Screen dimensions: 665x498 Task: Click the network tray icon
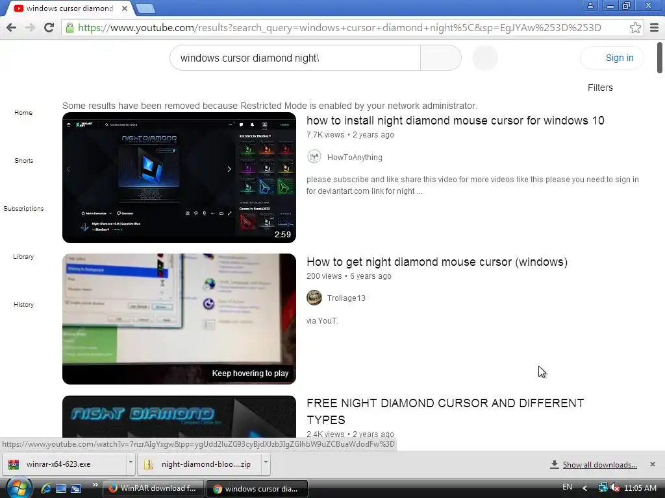click(602, 488)
